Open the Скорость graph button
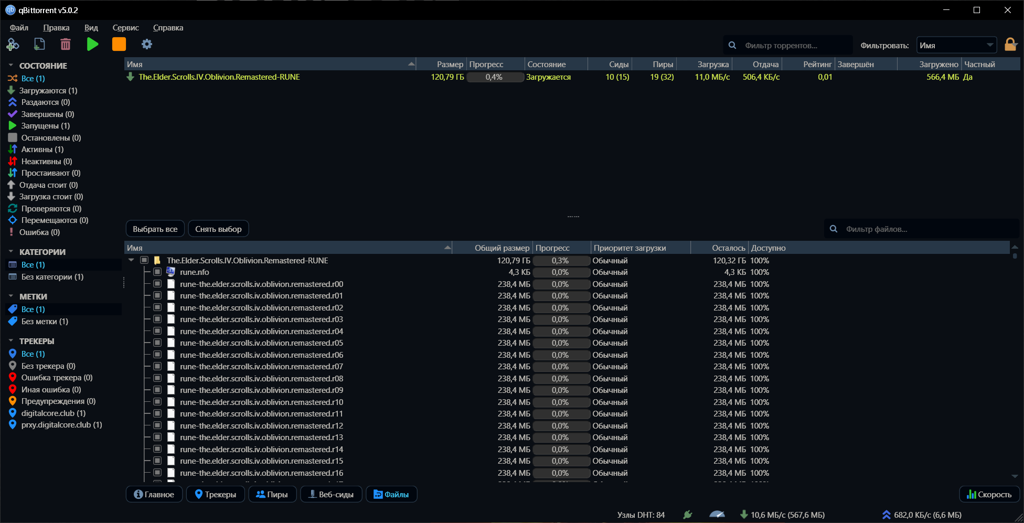 pos(989,494)
